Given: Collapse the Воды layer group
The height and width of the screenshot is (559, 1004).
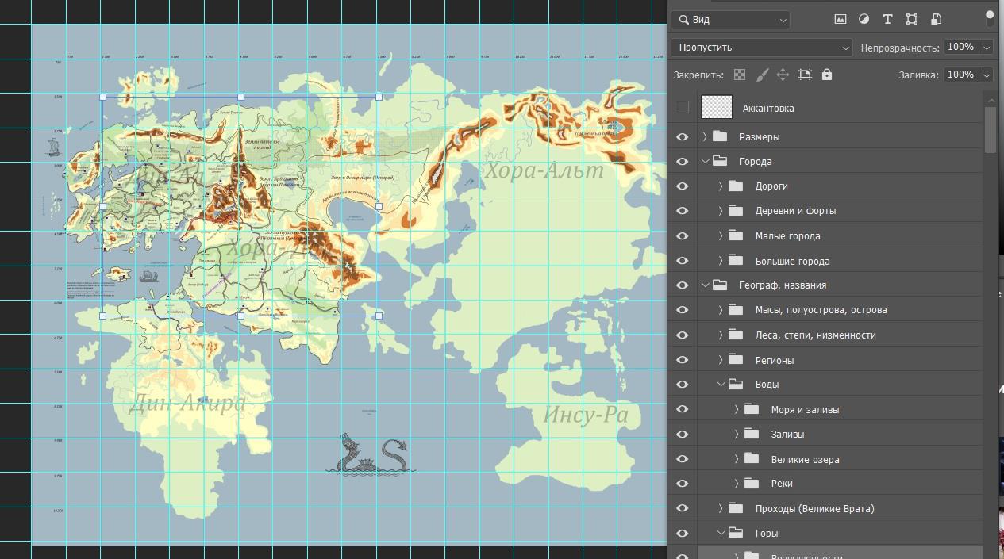Looking at the screenshot, I should click(721, 385).
